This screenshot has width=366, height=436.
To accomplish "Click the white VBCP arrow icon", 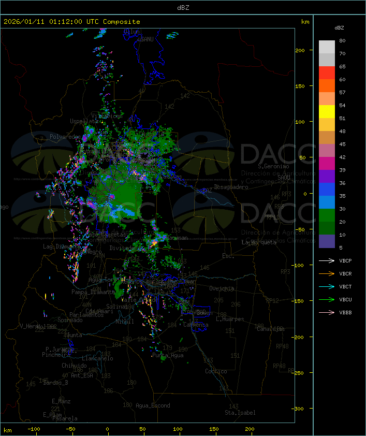I will pos(327,260).
